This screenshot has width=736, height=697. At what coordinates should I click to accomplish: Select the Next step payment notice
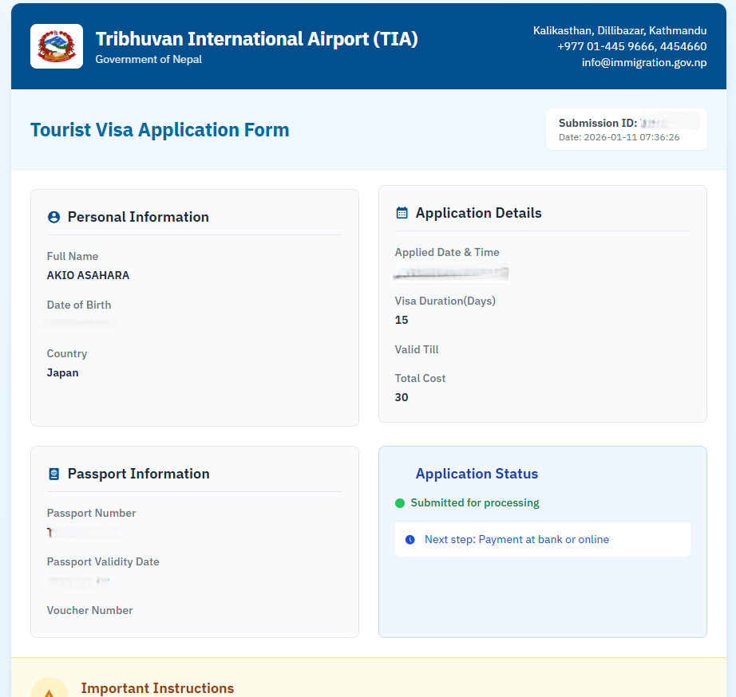coord(516,540)
